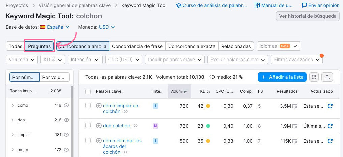The height and width of the screenshot is (157, 343).
Task: Check the 'cómo eliminar los ácaros' row
Action: coord(88,141)
